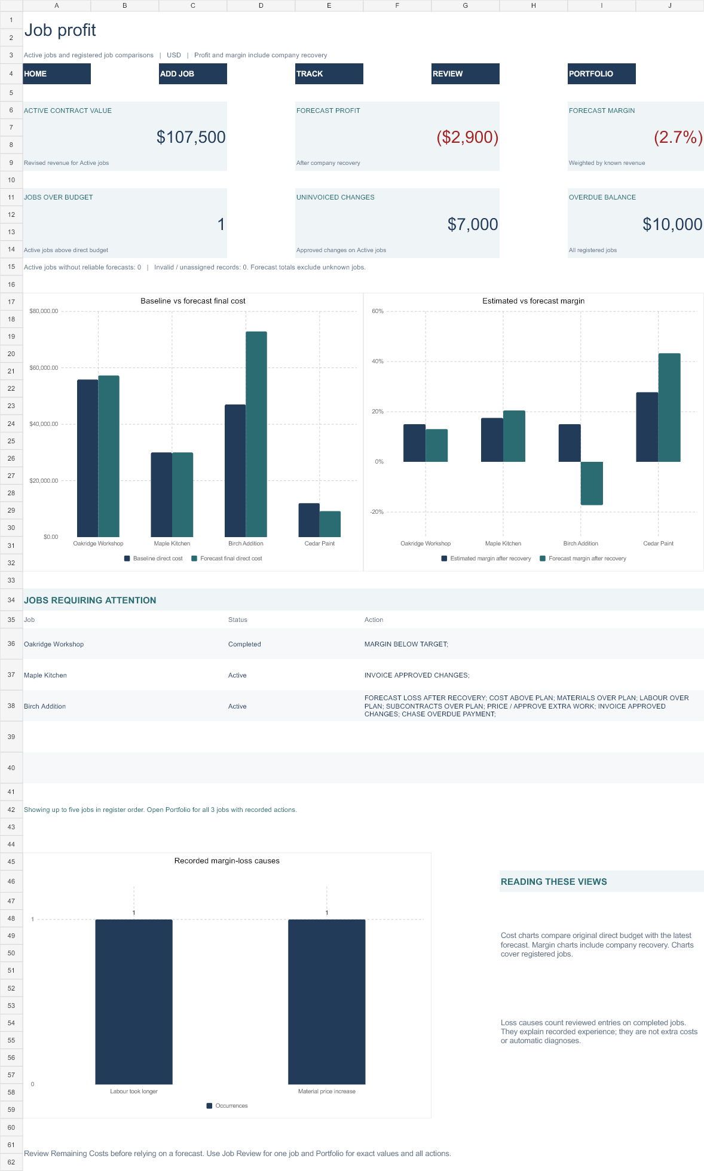
Task: Click the Oakridge Workshop baseline cost bar
Action: point(88,458)
